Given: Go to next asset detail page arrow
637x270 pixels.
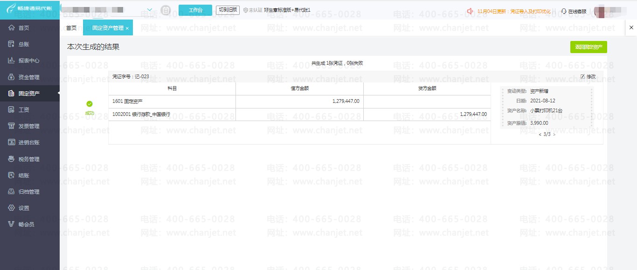Looking at the screenshot, I should (x=554, y=135).
